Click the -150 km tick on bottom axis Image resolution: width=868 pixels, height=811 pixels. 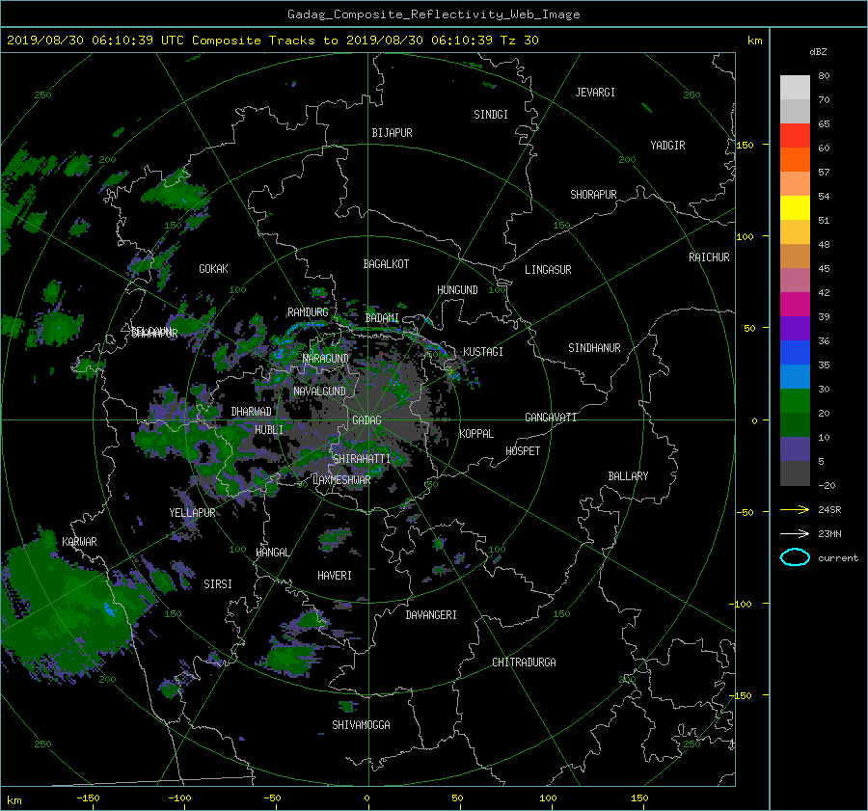pos(88,798)
